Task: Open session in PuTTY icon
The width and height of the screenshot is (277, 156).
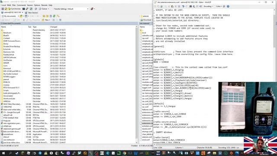Action: click(27, 9)
